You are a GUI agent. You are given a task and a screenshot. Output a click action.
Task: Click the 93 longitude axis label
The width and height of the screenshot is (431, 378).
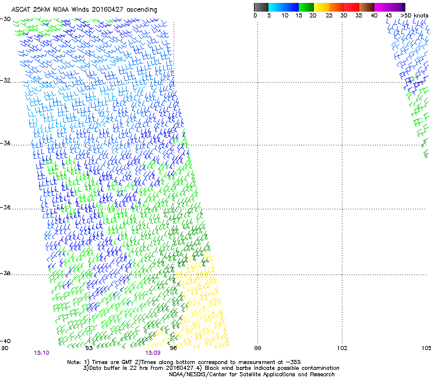89,348
